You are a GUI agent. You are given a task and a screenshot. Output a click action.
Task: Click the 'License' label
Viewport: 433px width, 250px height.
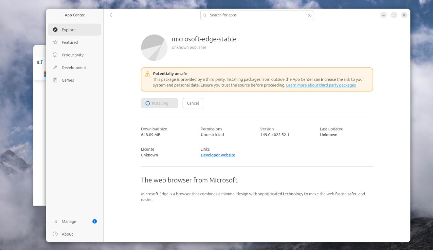(148, 149)
